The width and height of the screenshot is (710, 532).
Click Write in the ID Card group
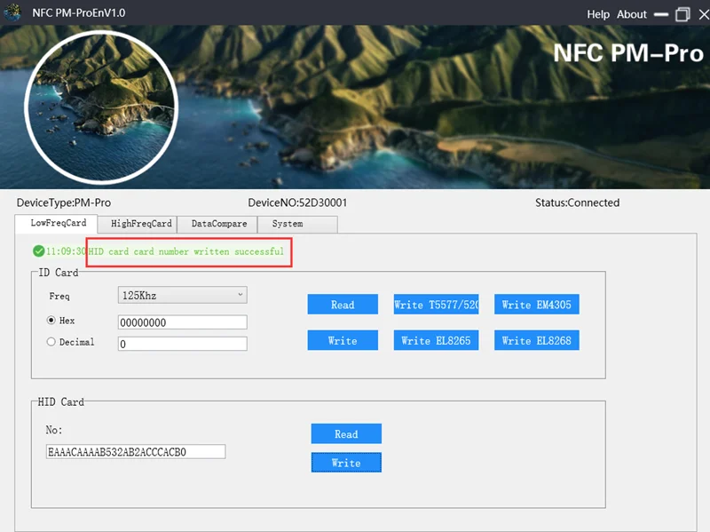tap(343, 340)
